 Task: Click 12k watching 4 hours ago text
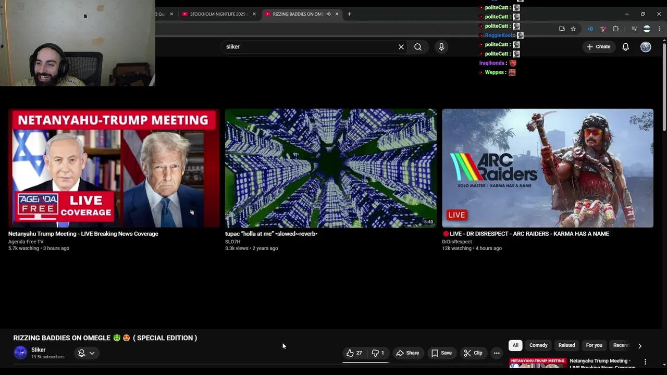472,248
